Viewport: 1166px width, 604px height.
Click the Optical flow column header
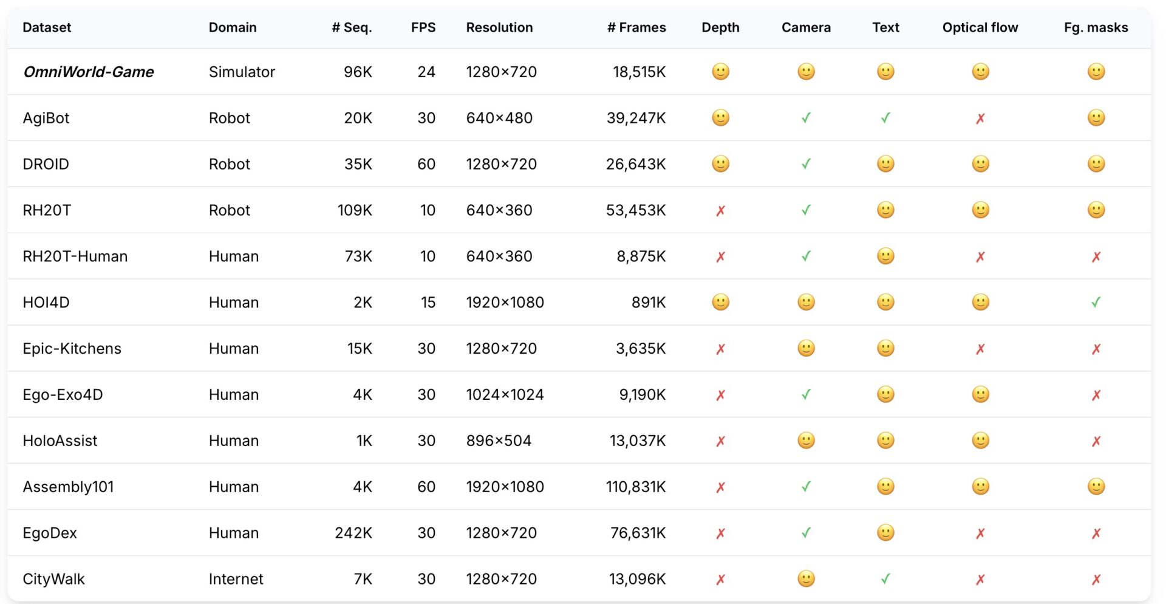[980, 27]
